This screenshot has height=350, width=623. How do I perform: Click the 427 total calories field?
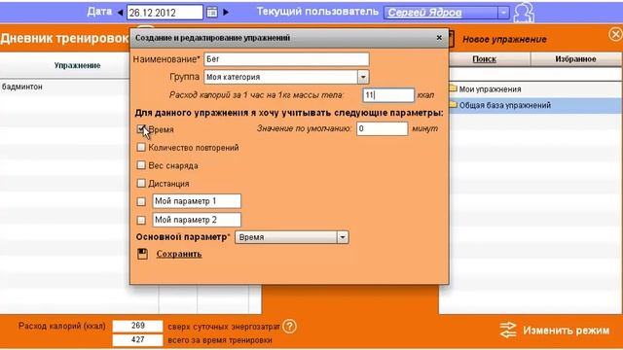pyautogui.click(x=138, y=339)
